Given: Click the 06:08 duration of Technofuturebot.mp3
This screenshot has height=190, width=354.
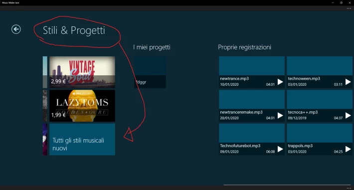Looking at the screenshot, I should coord(270,152).
